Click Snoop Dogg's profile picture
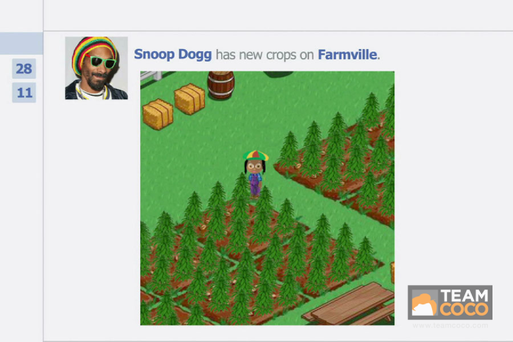Viewport: 513px width, 342px height. point(96,68)
